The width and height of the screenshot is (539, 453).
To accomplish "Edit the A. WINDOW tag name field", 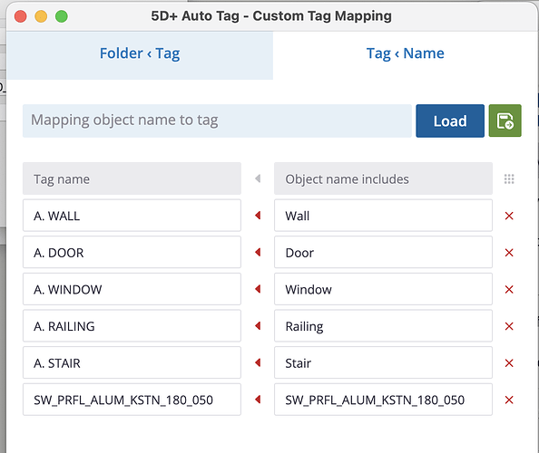I will [x=132, y=289].
